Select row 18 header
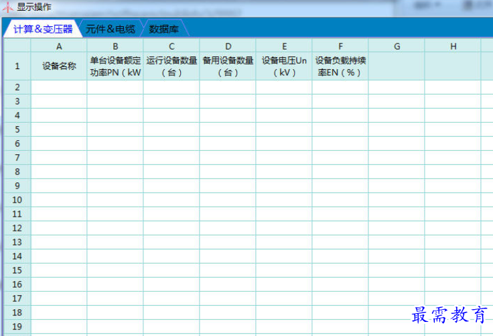Image resolution: width=493 pixels, height=336 pixels. (x=17, y=313)
